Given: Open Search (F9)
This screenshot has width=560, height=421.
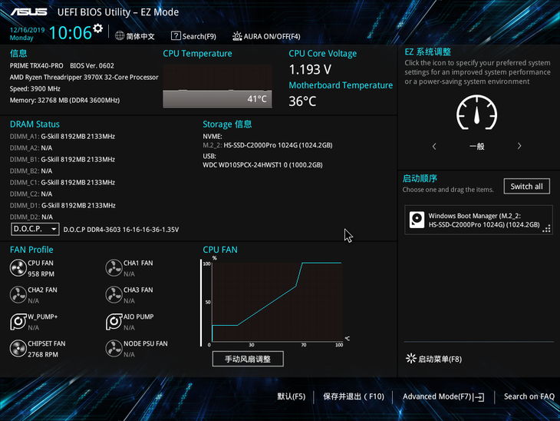Looking at the screenshot, I should (x=193, y=36).
